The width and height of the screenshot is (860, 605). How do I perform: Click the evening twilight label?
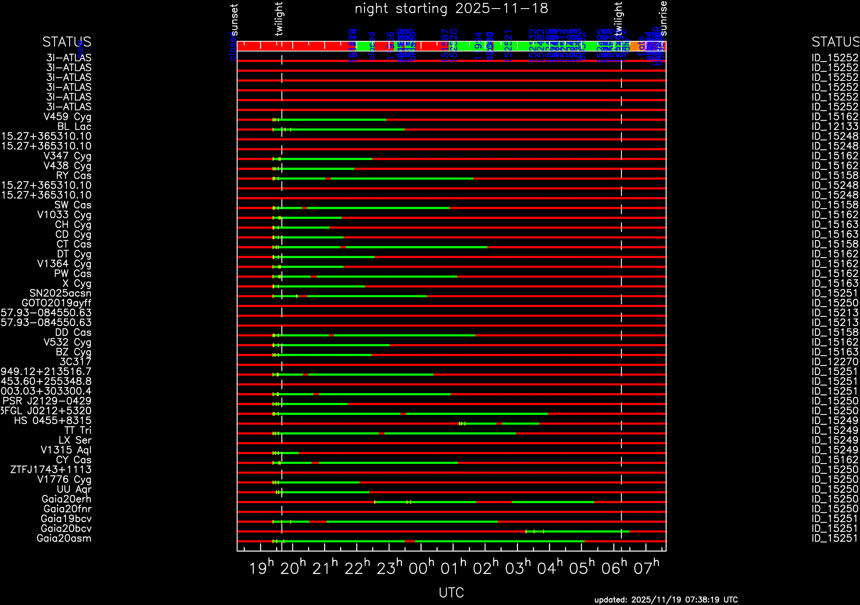(x=279, y=19)
